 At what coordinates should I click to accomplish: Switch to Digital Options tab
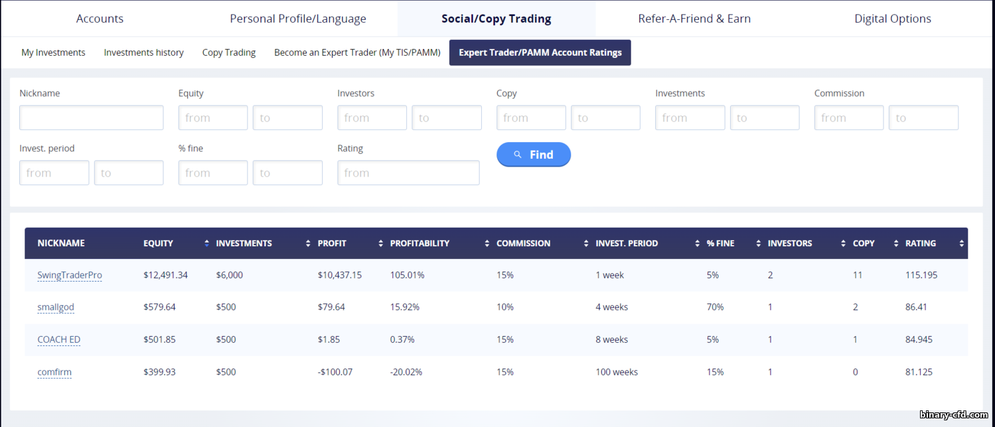[893, 19]
